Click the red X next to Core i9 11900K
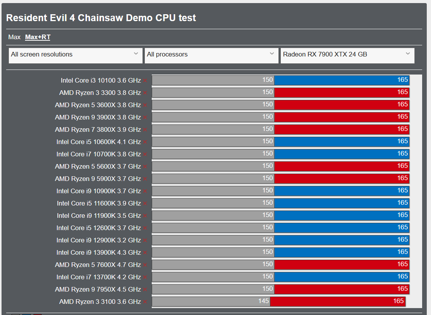The image size is (431, 315). click(145, 216)
